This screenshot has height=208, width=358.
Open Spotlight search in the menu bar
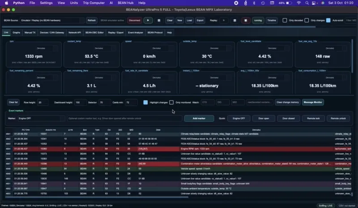click(307, 3)
